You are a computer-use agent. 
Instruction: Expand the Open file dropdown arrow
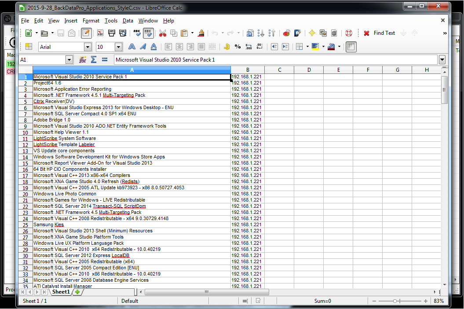point(52,33)
